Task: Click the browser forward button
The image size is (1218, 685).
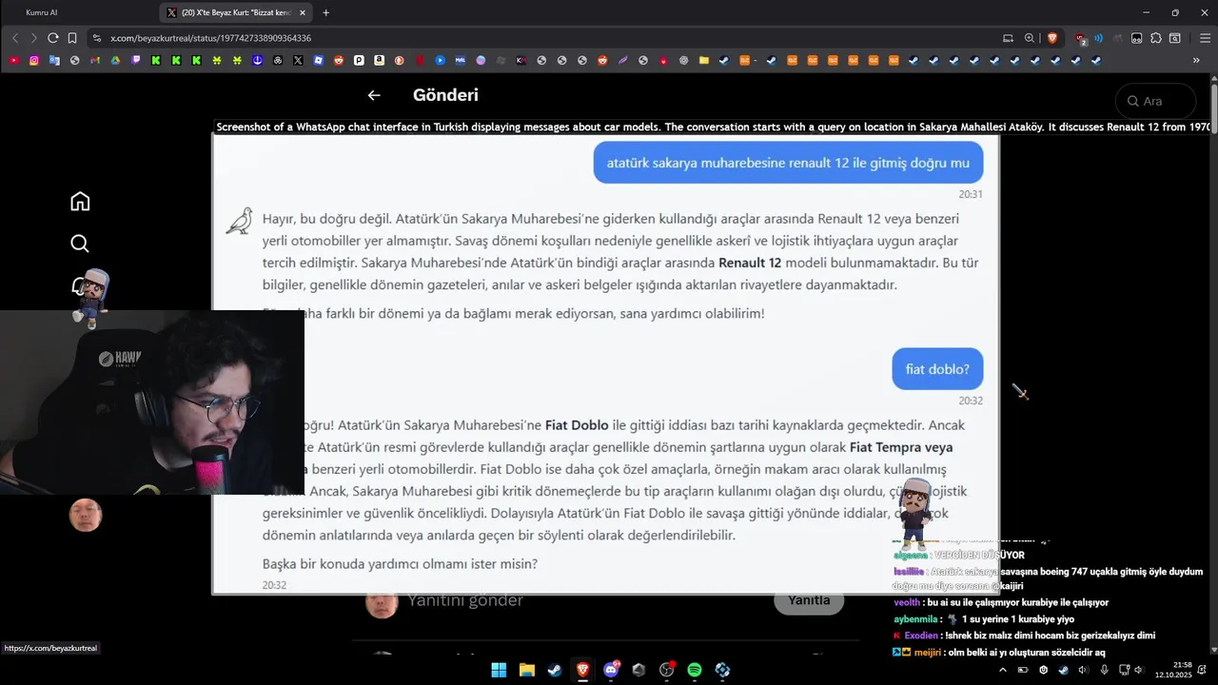Action: click(34, 38)
